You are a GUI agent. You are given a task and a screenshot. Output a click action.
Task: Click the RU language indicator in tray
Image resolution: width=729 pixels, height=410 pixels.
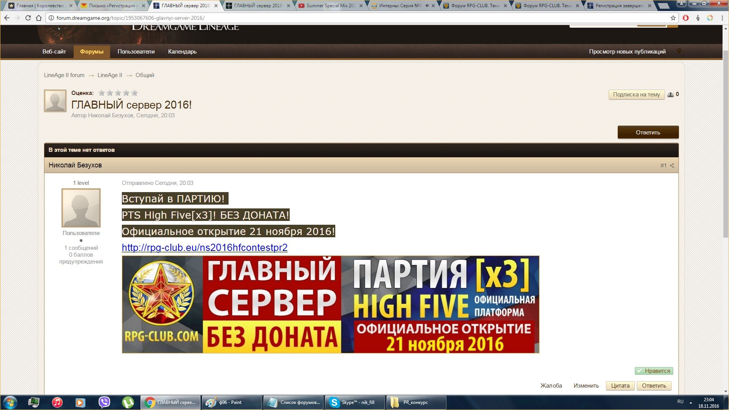click(x=680, y=402)
